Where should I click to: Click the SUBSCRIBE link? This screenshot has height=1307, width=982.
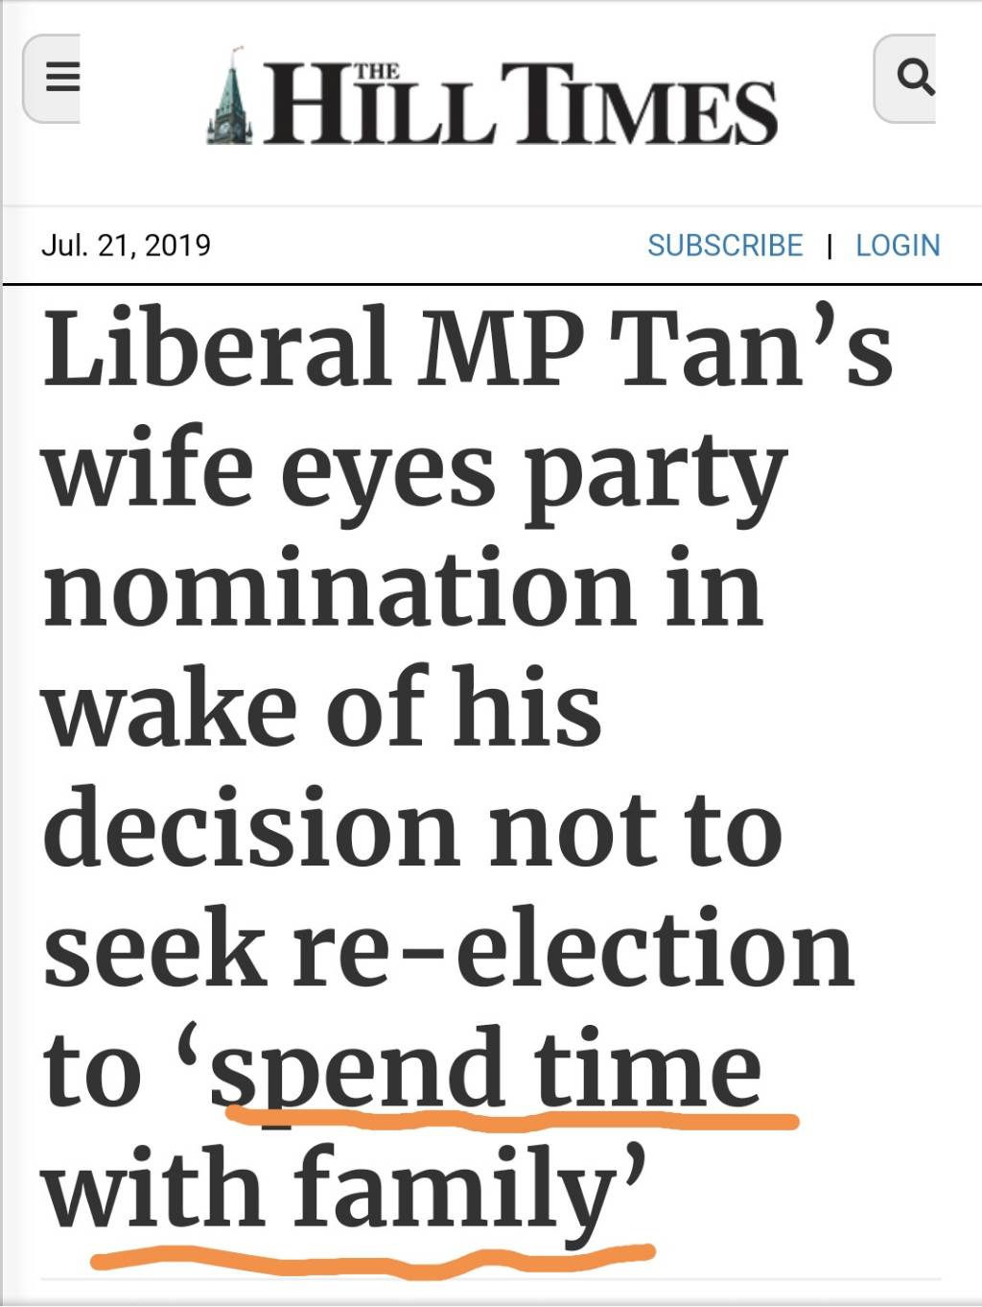[x=725, y=246]
